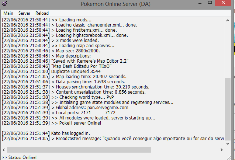Open the Reload menu
Image resolution: width=235 pixels, height=160 pixels.
coord(42,13)
